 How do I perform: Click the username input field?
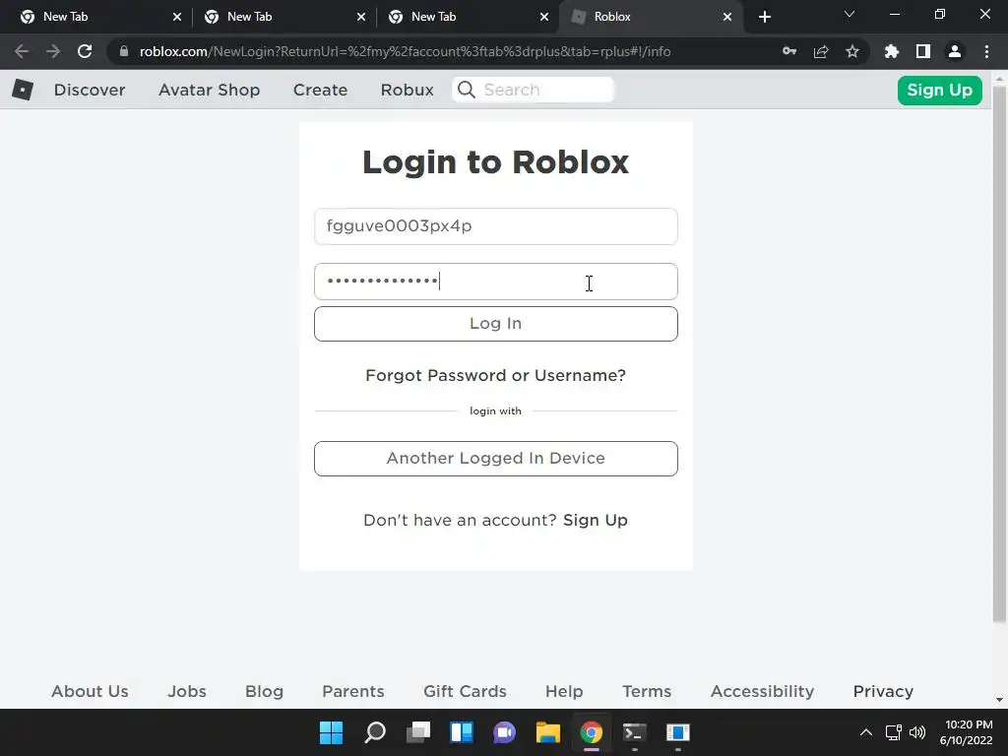tap(496, 226)
